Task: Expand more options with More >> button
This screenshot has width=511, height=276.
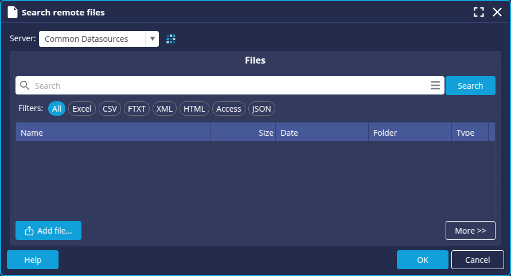Action: [470, 230]
